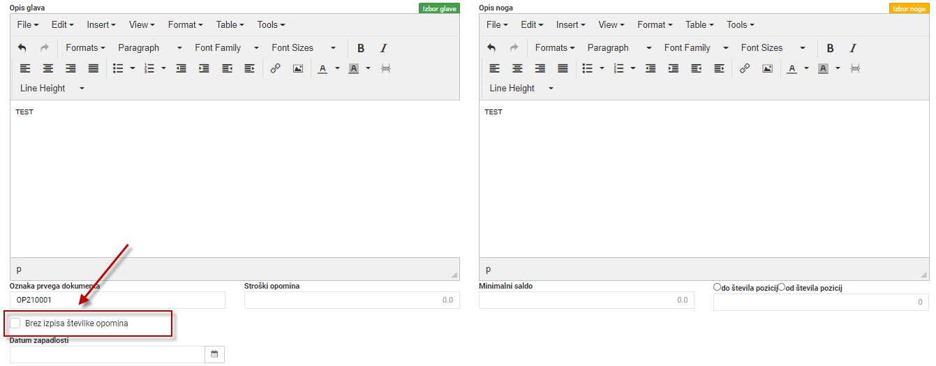The width and height of the screenshot is (936, 366).
Task: Click the Minimalni saldo input field
Action: [x=586, y=300]
